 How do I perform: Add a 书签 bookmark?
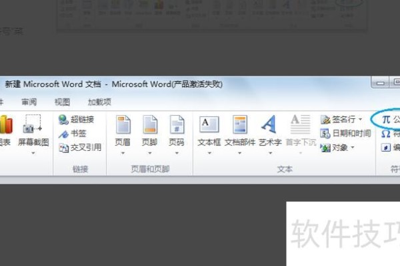(x=73, y=134)
